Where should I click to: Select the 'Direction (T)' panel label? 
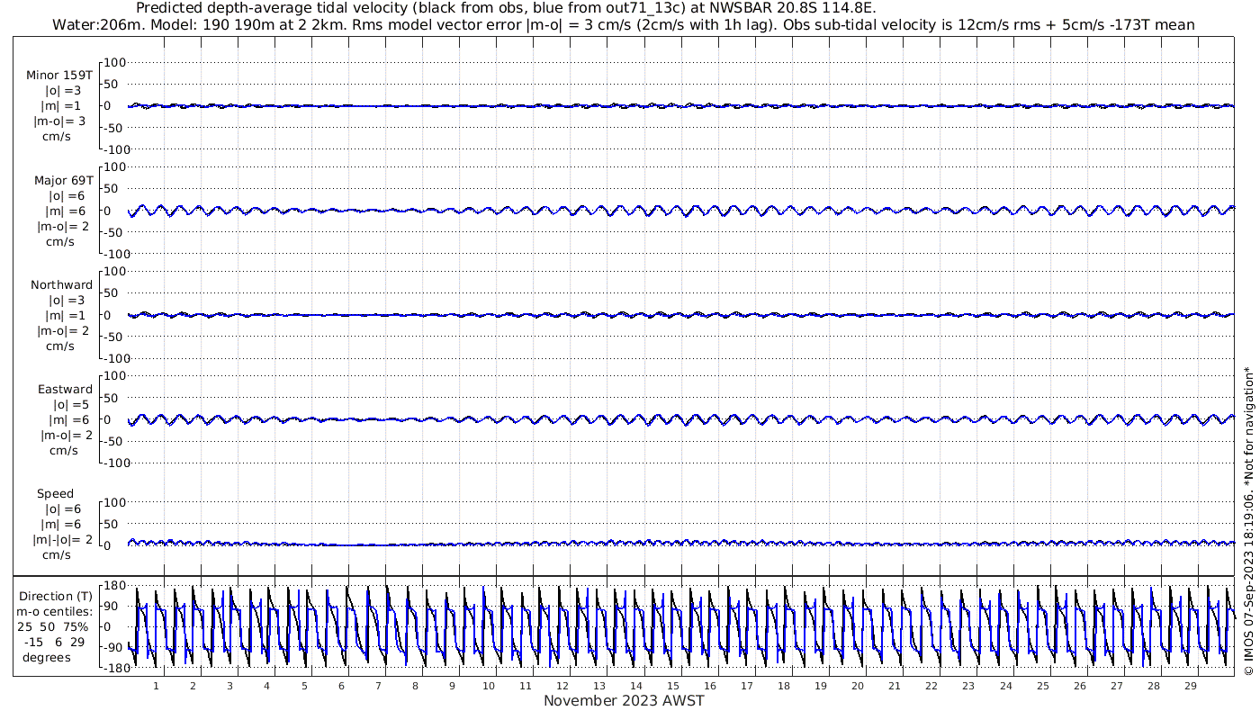pyautogui.click(x=55, y=596)
